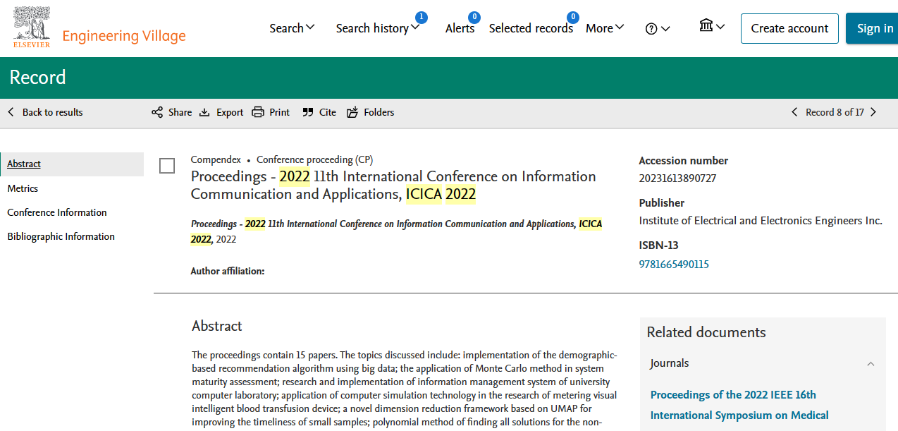
Task: Click the Selected records count badge
Action: tap(573, 17)
